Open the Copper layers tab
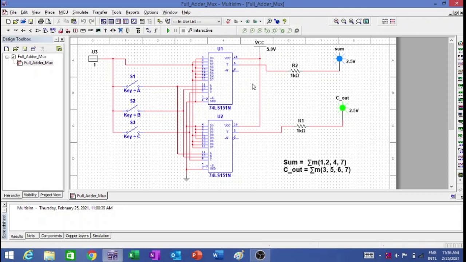 coord(77,236)
